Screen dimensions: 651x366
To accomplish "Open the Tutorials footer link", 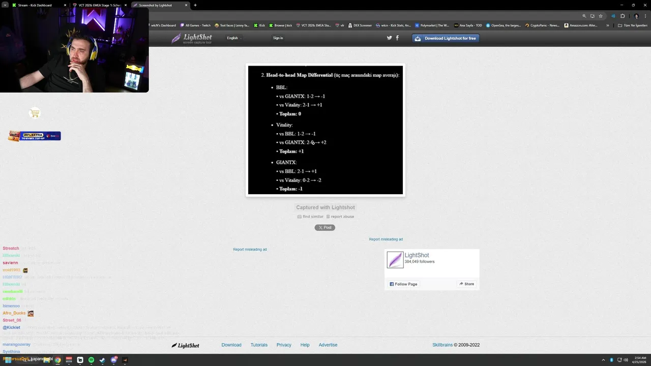I will (259, 345).
